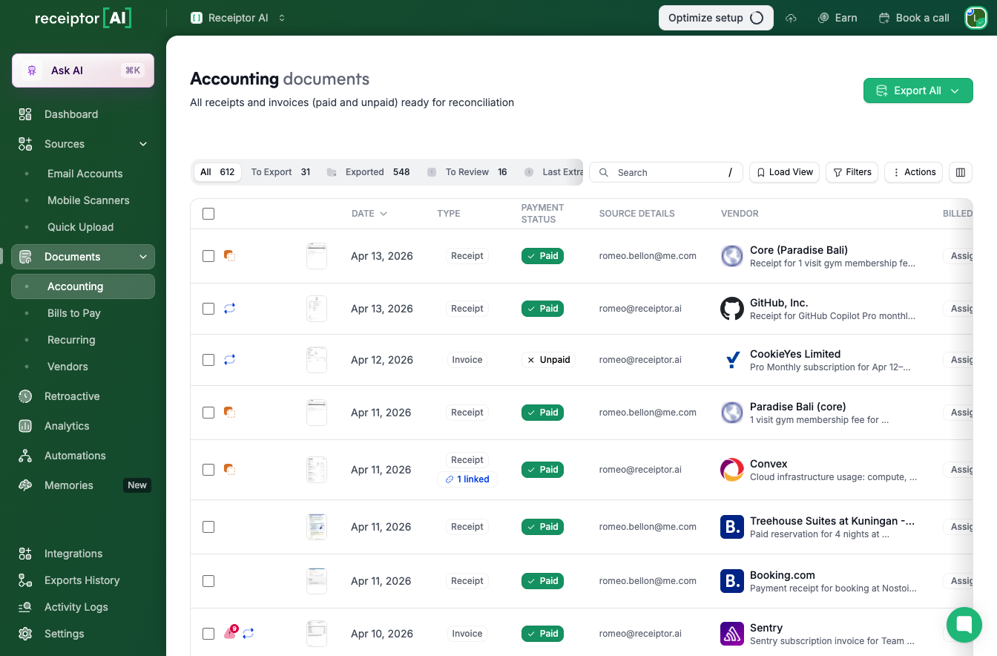Open the Receptor AI workspace switcher

coord(238,18)
